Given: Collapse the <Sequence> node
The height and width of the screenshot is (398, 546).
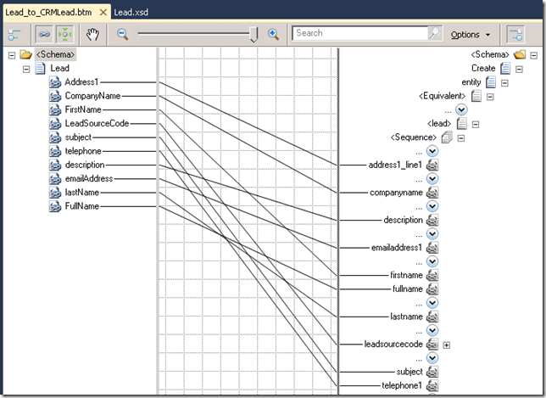Looking at the screenshot, I should (x=461, y=138).
